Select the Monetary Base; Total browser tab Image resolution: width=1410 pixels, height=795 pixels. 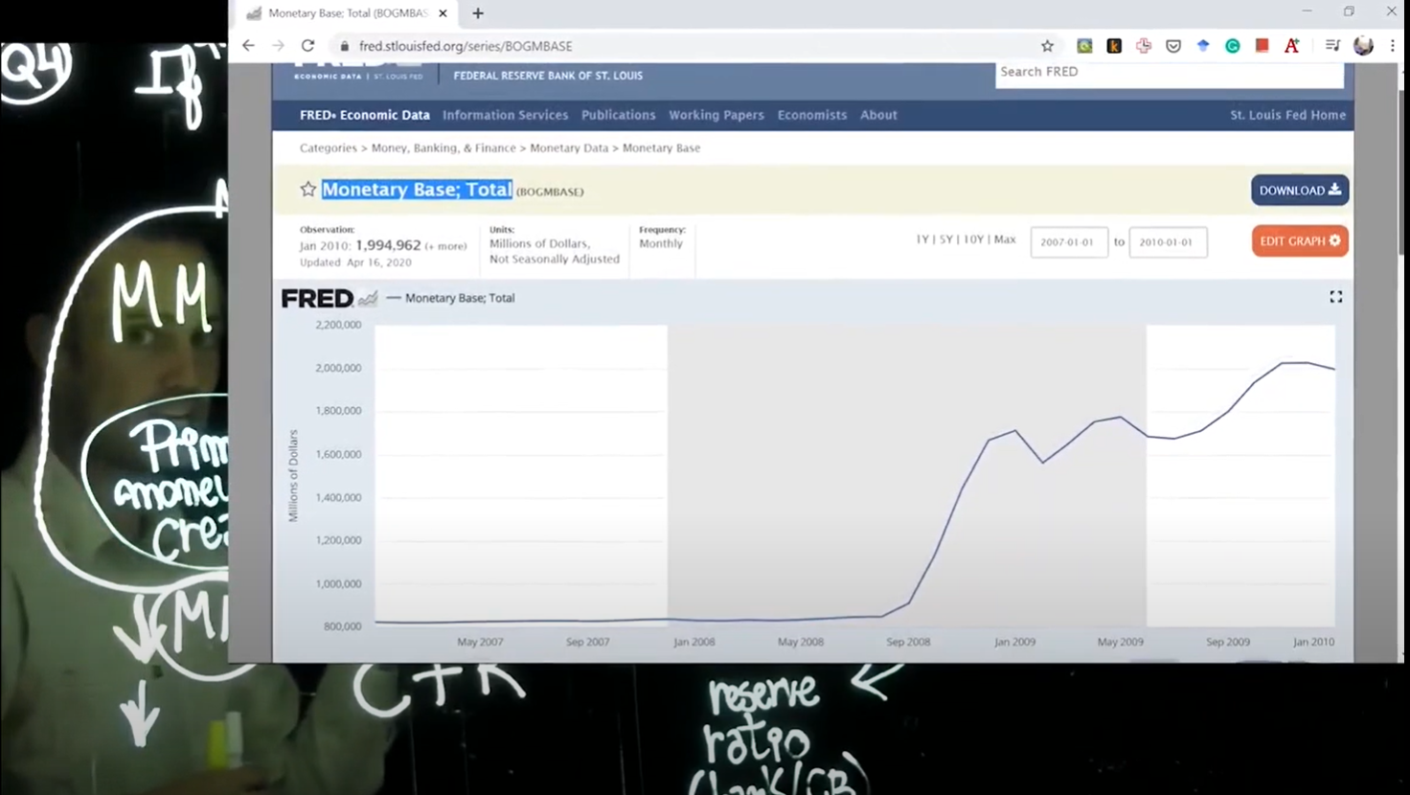(x=348, y=13)
